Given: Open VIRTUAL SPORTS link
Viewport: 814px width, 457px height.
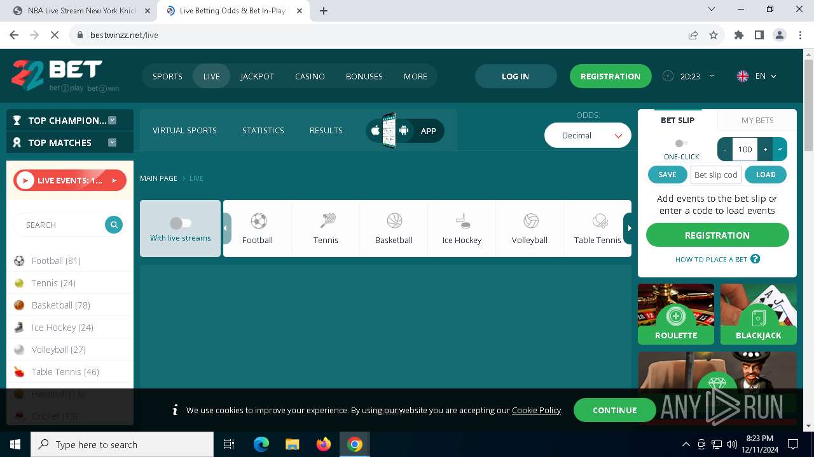Looking at the screenshot, I should click(x=184, y=130).
